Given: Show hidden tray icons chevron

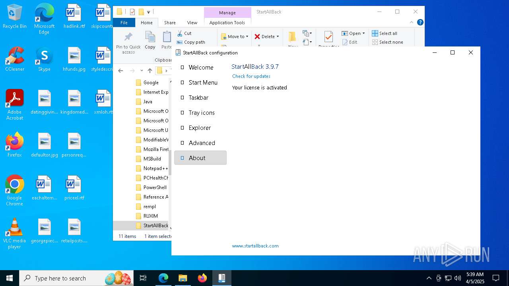Looking at the screenshot, I should pos(429,278).
